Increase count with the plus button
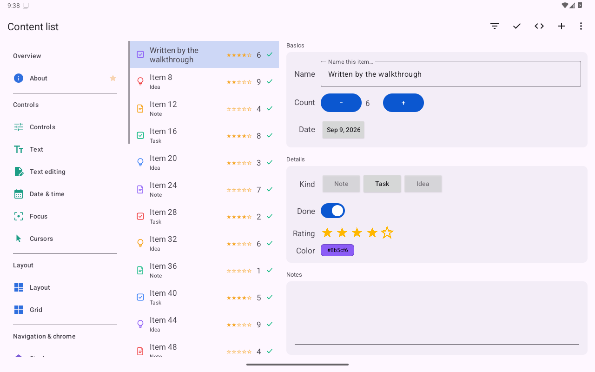Image resolution: width=595 pixels, height=372 pixels. pyautogui.click(x=403, y=103)
